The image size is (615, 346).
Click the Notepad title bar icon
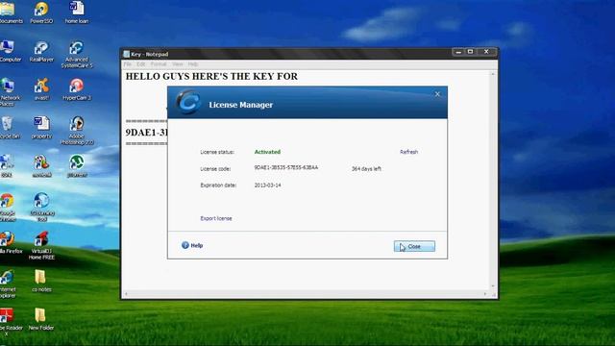pos(126,54)
